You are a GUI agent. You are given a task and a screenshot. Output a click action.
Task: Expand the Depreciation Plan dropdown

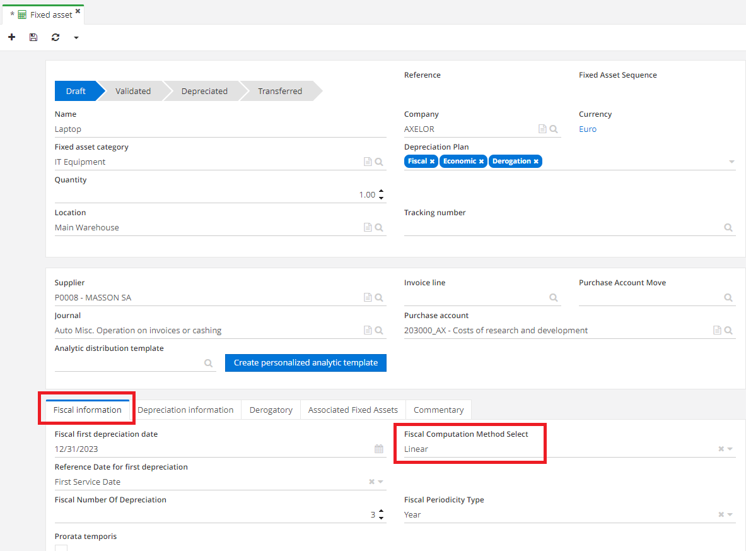731,162
